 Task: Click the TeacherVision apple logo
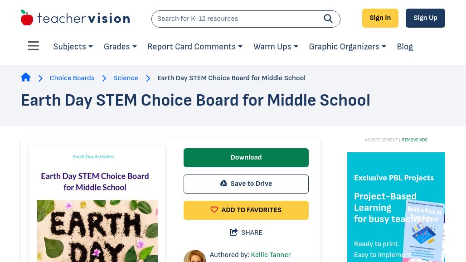(x=27, y=18)
